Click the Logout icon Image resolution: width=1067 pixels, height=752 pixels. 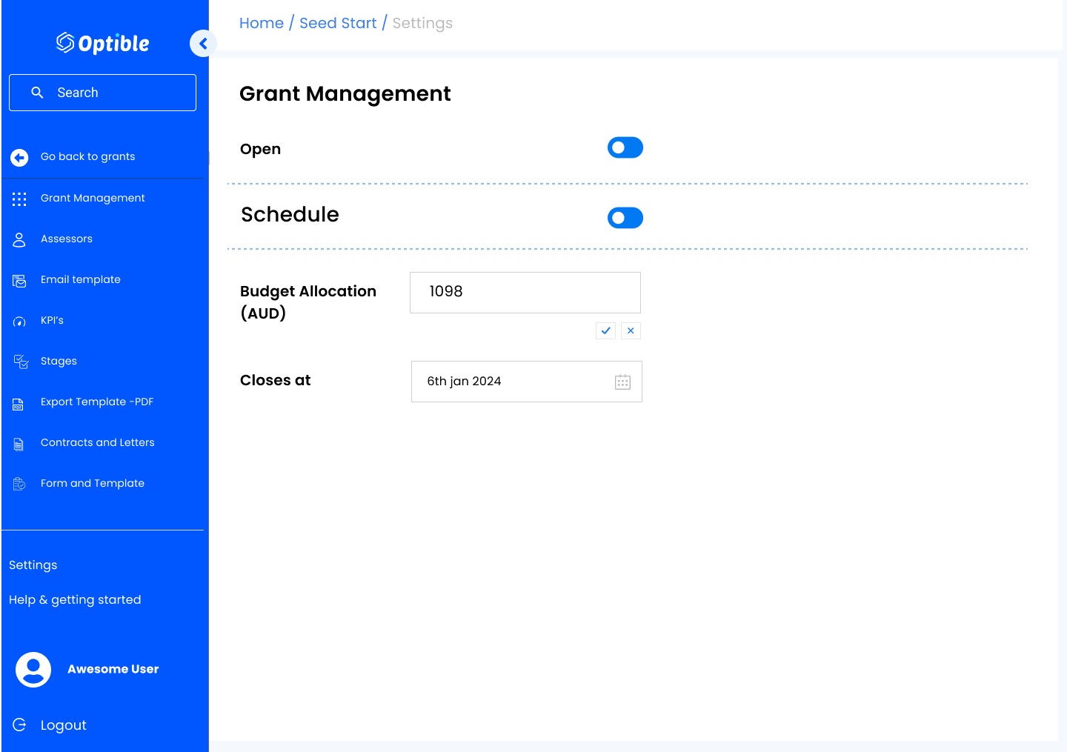click(19, 725)
